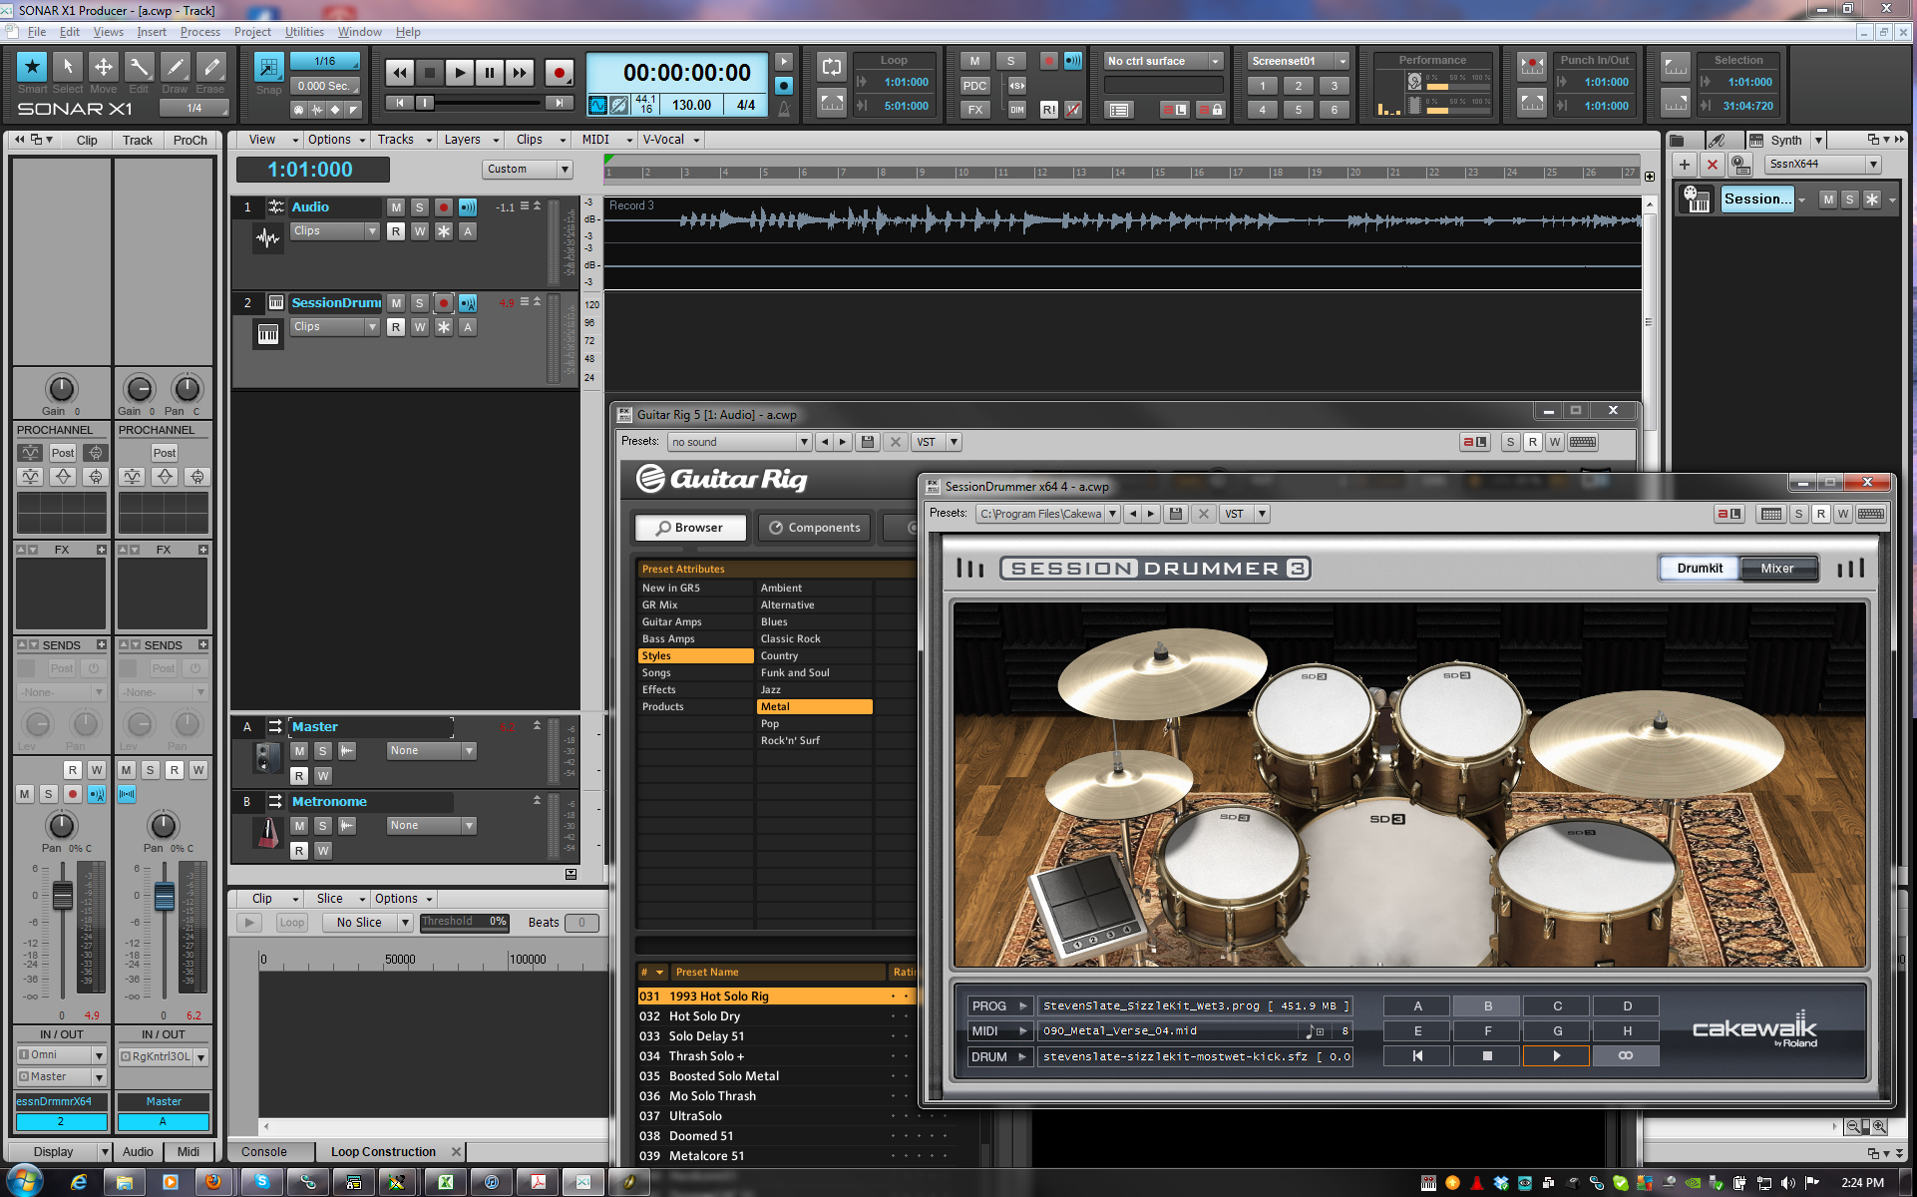Viewport: 1917px width, 1197px height.
Task: Rewind Session Drummer pattern to start
Action: click(1417, 1055)
